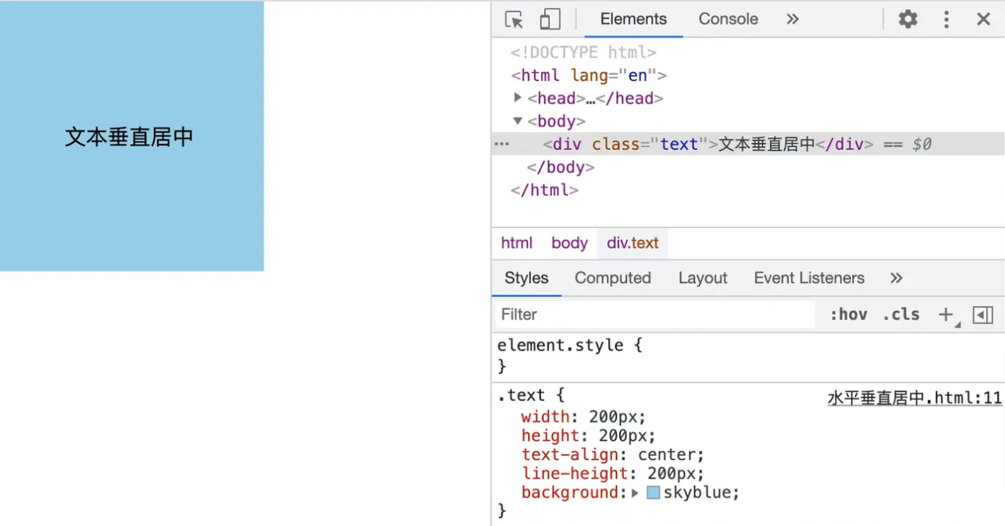The width and height of the screenshot is (1005, 526).
Task: Toggle the :hov element state panel
Action: coord(848,315)
